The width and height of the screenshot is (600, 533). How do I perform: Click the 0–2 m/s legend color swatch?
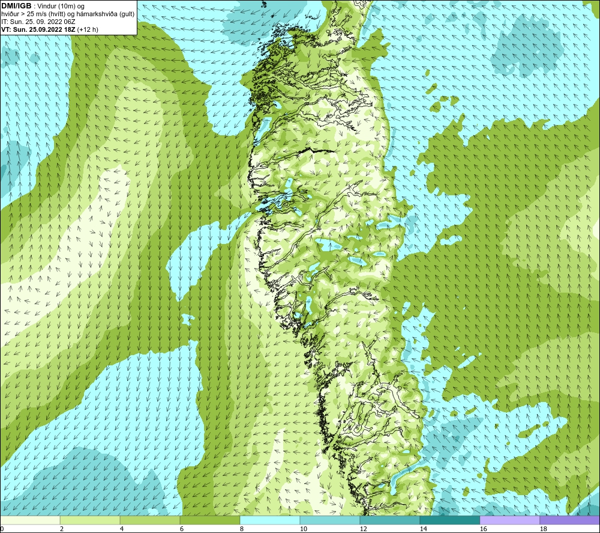tap(30, 520)
